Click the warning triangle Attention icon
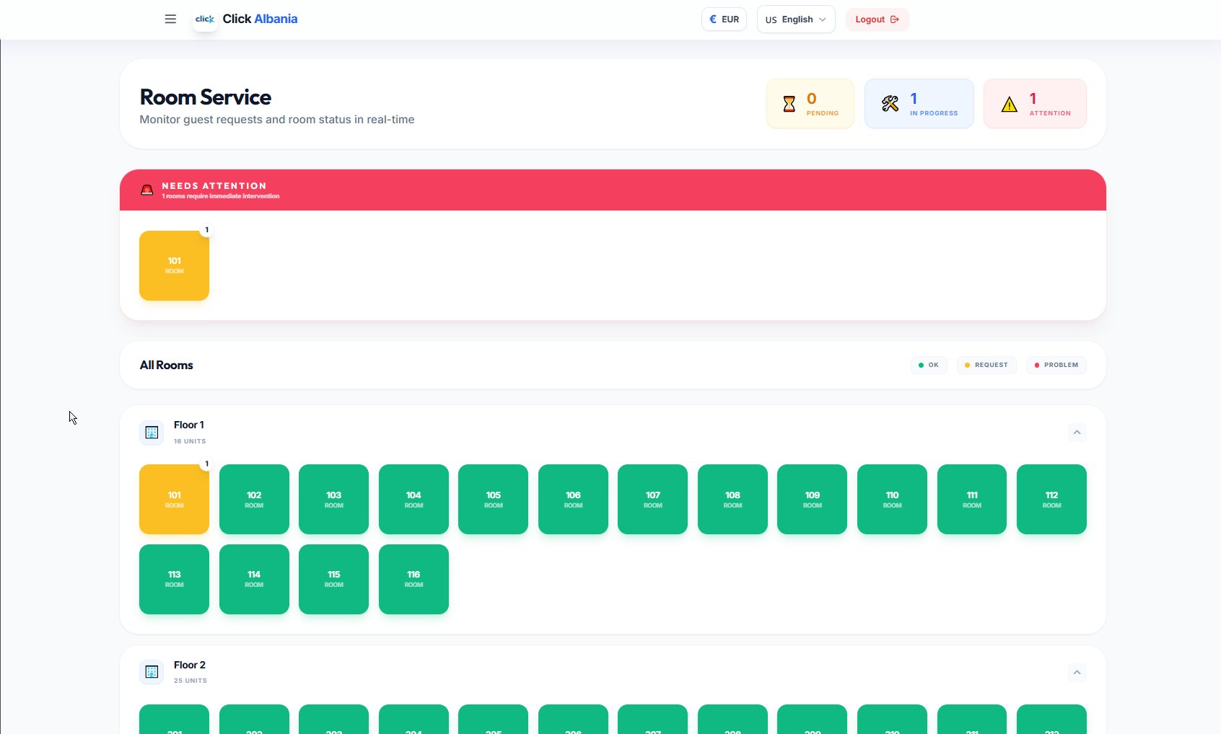This screenshot has height=734, width=1221. (1010, 105)
